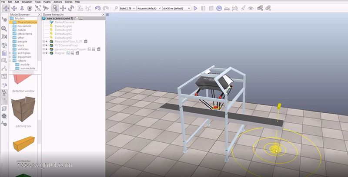Click the page selector icon
This screenshot has width=348, height=177.
tap(260, 8)
